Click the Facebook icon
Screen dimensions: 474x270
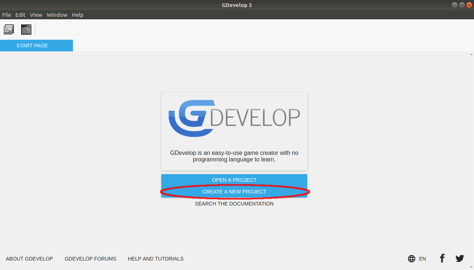pos(442,259)
